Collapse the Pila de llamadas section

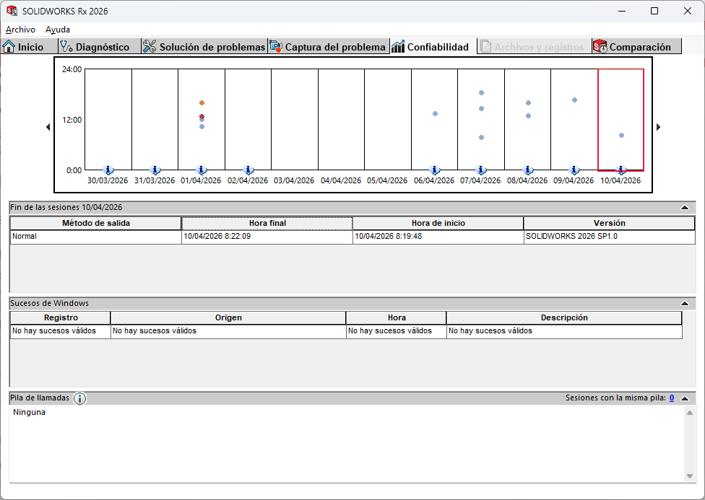(x=685, y=398)
